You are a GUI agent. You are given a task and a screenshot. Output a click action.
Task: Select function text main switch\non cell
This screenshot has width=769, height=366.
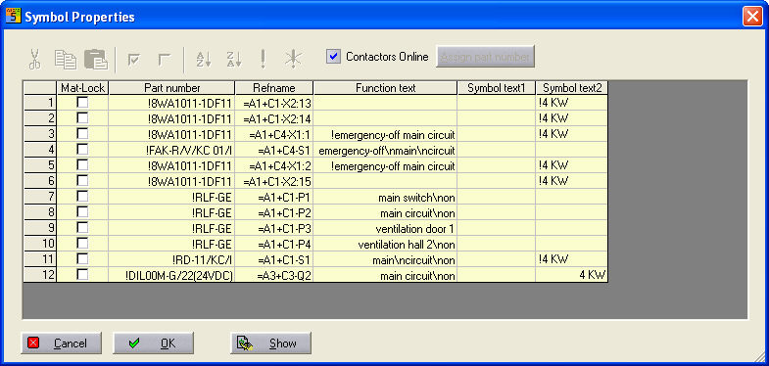pos(386,197)
